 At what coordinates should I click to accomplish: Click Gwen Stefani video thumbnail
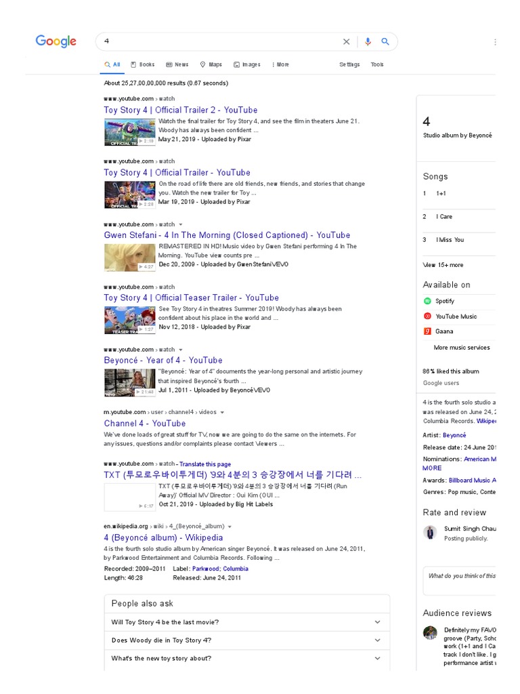click(x=129, y=258)
